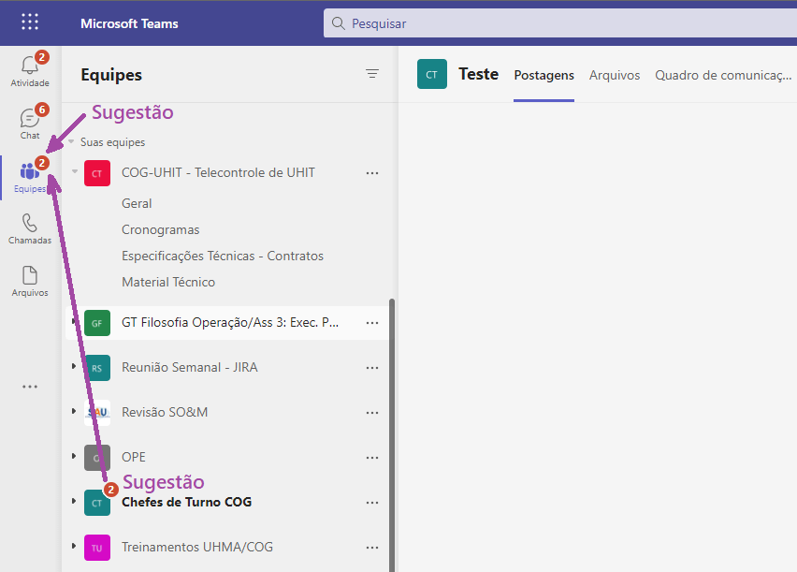Select the Revisão SO&M team name

click(165, 412)
